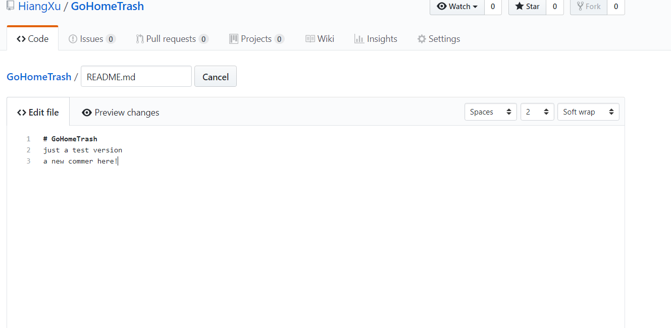
Task: Open the Issues tab
Action: (92, 39)
